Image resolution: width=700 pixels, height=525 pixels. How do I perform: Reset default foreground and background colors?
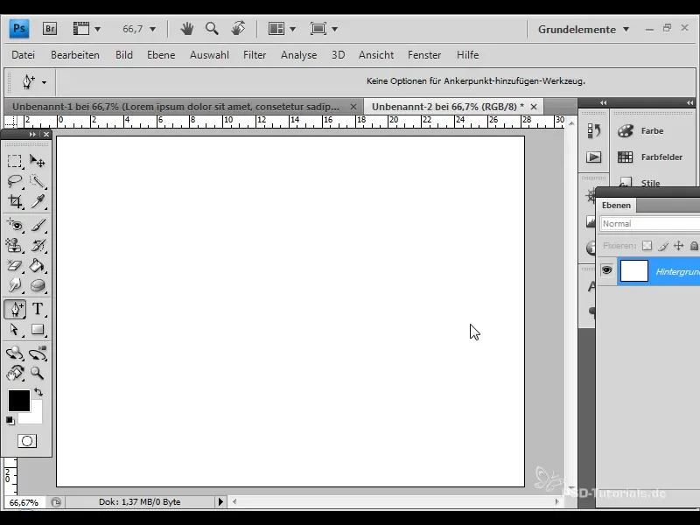coord(10,420)
